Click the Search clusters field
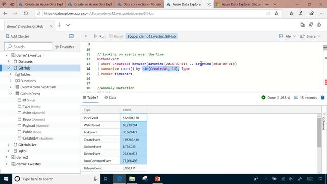 tap(28, 47)
